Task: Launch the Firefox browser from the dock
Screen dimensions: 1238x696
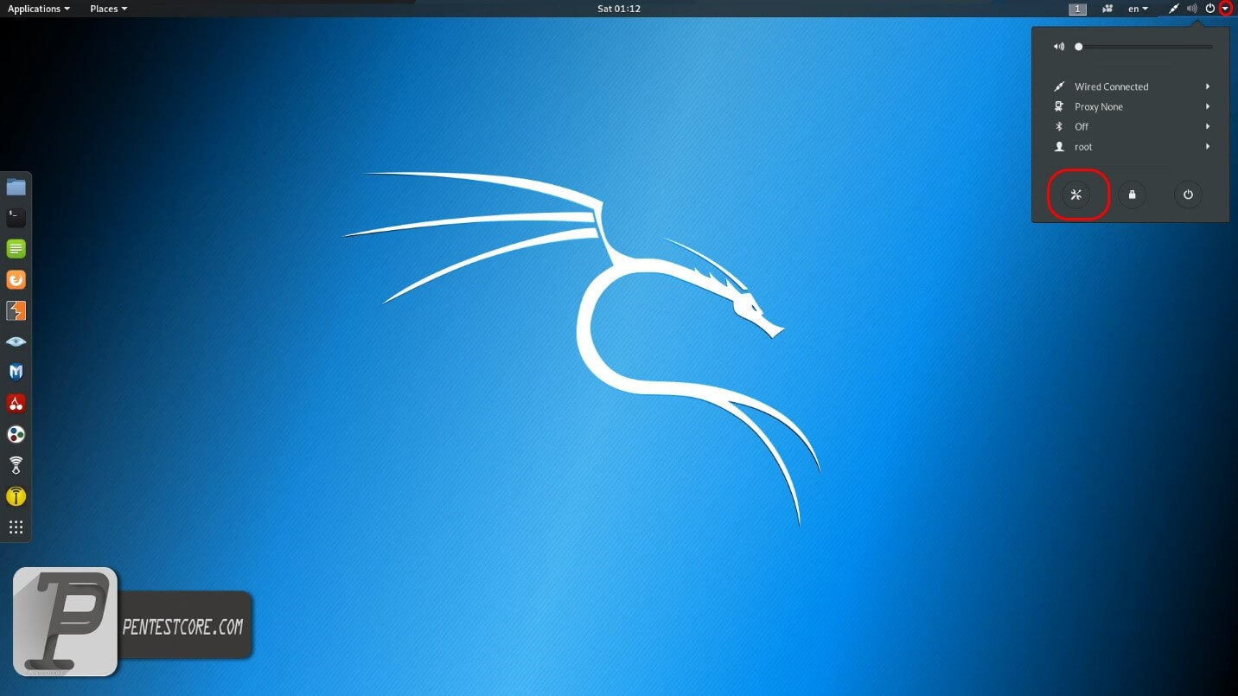Action: point(16,279)
